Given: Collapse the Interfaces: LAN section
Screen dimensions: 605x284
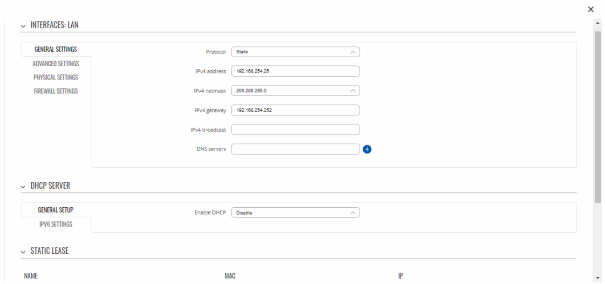Looking at the screenshot, I should pyautogui.click(x=23, y=26).
